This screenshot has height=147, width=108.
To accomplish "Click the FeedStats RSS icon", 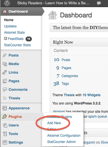I will pyautogui.click(x=5, y=39).
